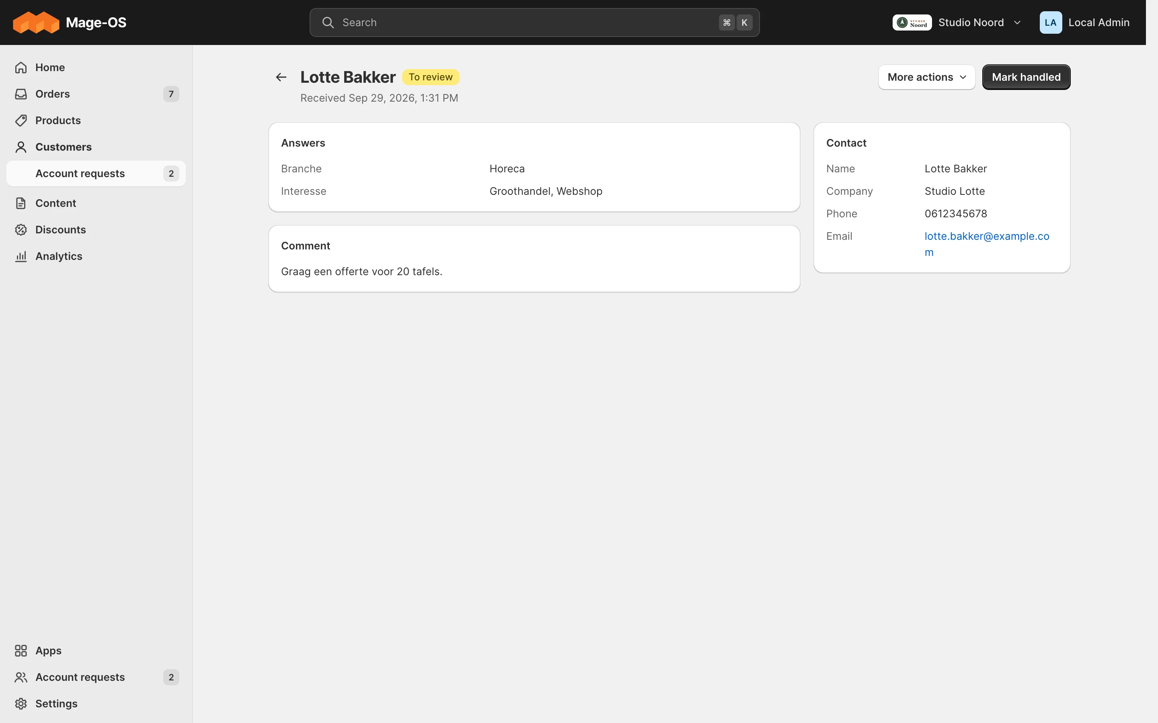Expand the Studio Noord store switcher chevron

(x=1017, y=22)
